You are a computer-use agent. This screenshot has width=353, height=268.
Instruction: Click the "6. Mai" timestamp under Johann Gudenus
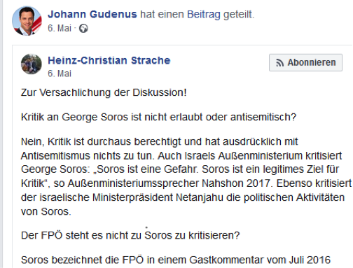[x=60, y=29]
